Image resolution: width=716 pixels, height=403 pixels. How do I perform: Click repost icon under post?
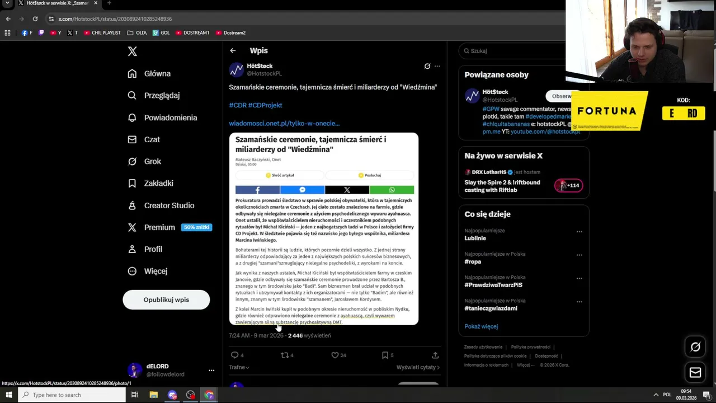click(284, 355)
